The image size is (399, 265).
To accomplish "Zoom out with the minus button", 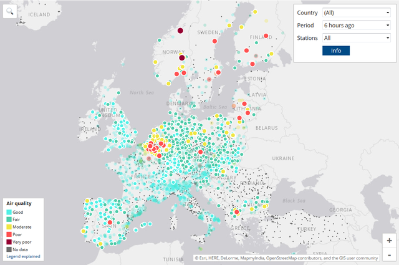I will (388, 255).
